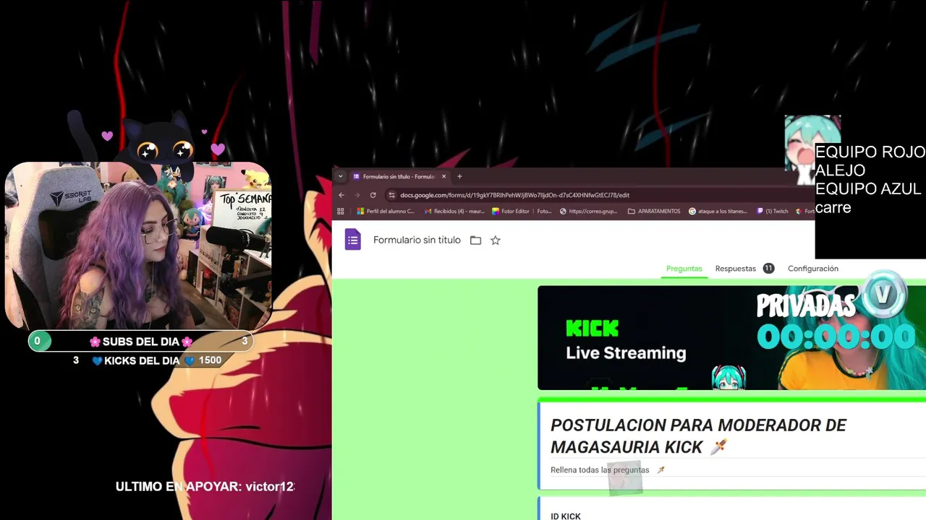This screenshot has width=926, height=520.
Task: Click ULTIMO EN APOYAR text
Action: [x=205, y=487]
